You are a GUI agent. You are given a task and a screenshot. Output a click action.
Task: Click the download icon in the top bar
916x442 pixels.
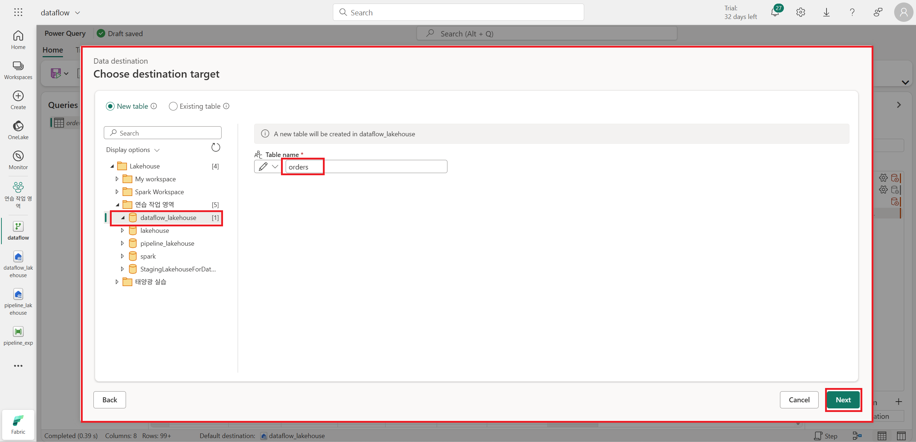tap(827, 13)
